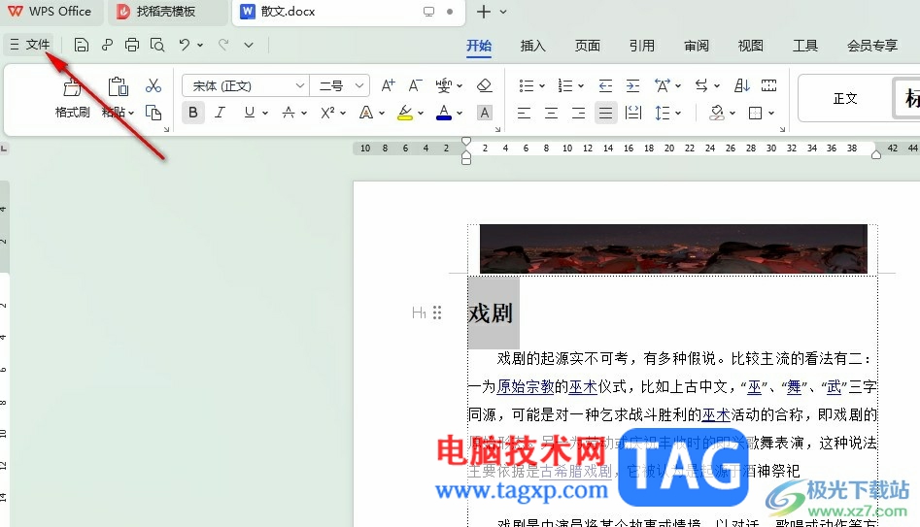Toggle Italic formatting

(220, 112)
